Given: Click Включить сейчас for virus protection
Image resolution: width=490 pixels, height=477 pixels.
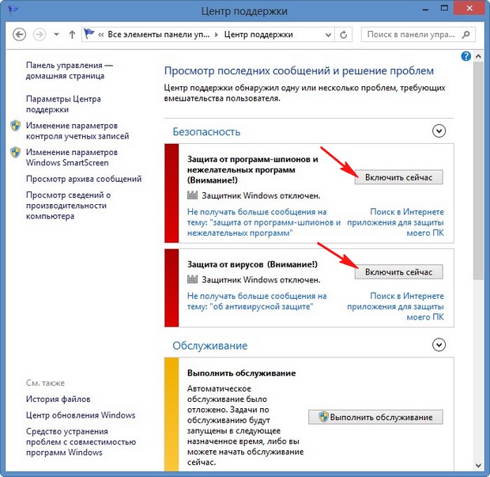Looking at the screenshot, I should pyautogui.click(x=398, y=272).
